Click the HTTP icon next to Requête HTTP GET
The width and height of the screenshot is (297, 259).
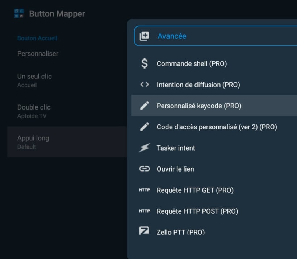pos(145,190)
